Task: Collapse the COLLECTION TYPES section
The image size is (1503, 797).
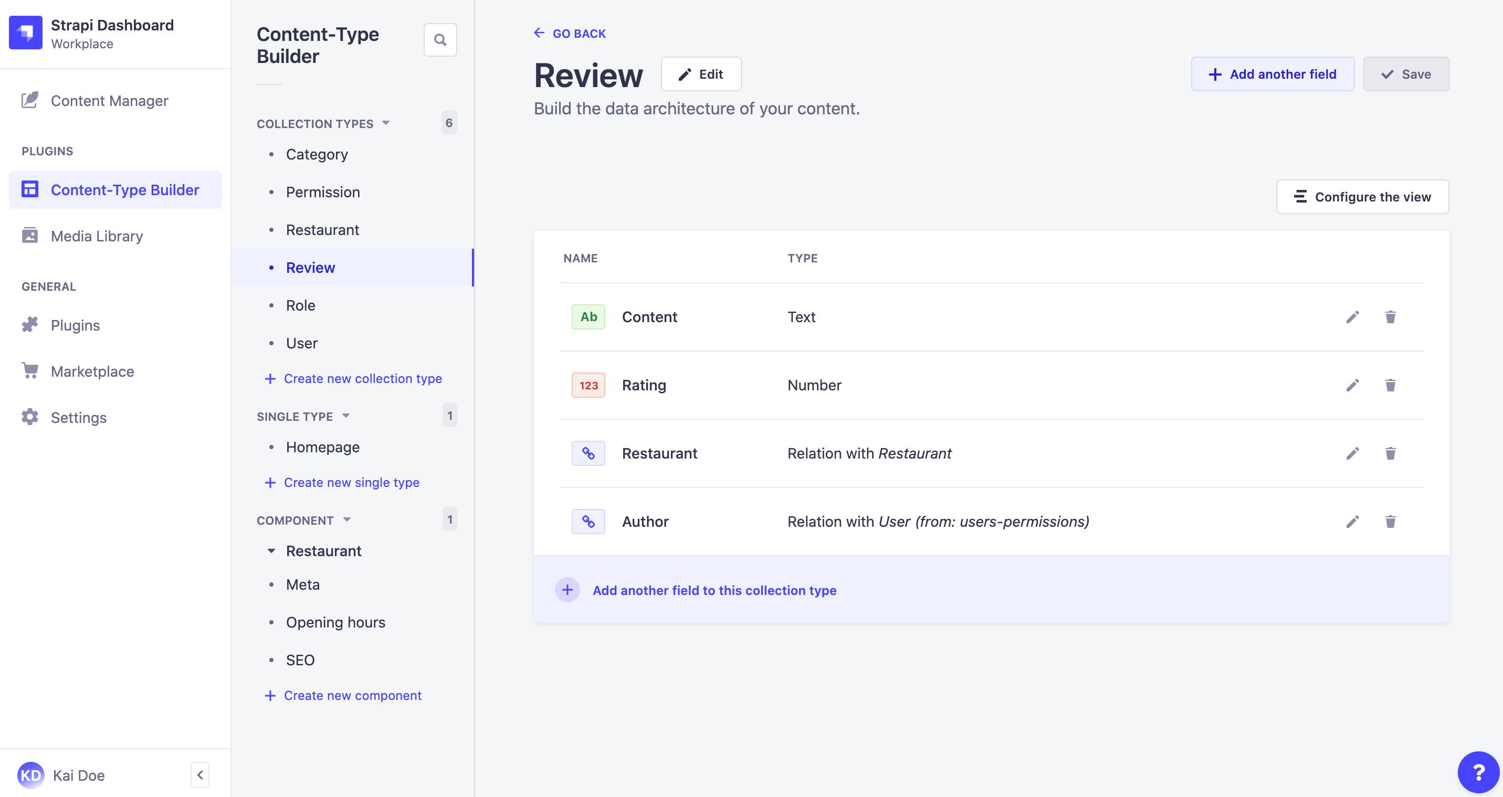Action: tap(386, 123)
